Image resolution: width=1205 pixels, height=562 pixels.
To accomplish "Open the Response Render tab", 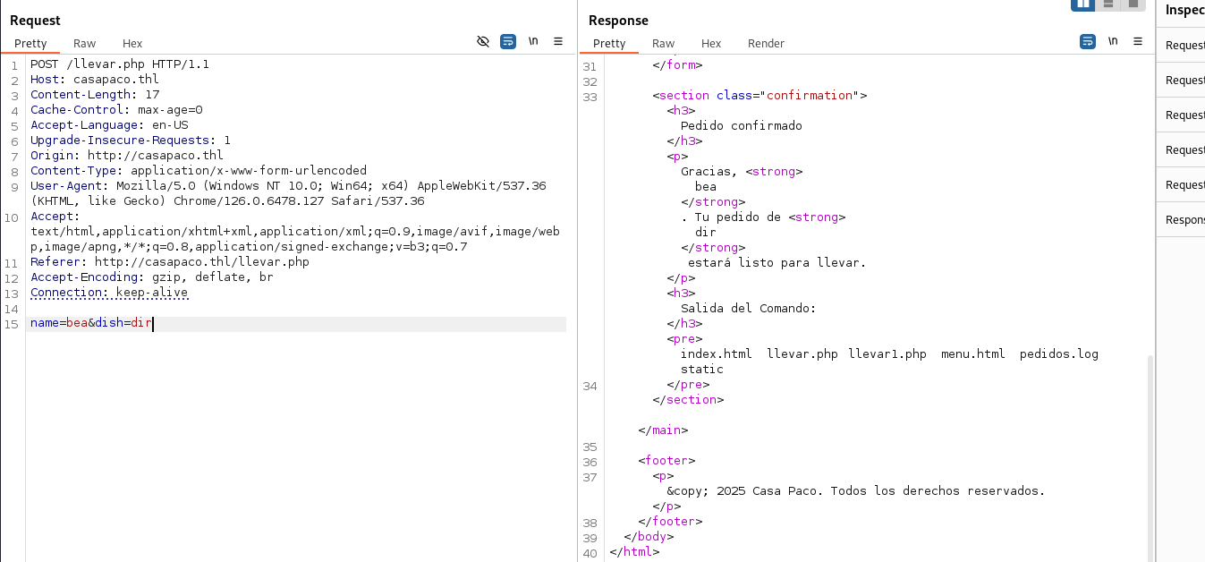I will pos(766,43).
